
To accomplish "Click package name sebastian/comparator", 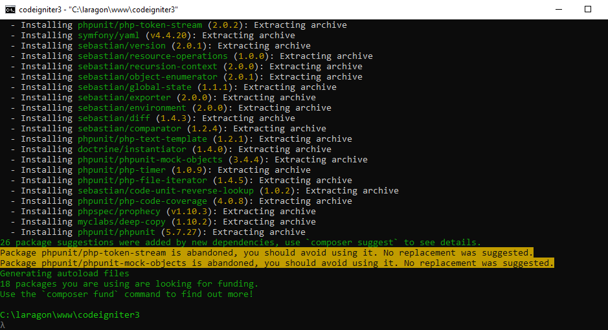I will tap(129, 129).
